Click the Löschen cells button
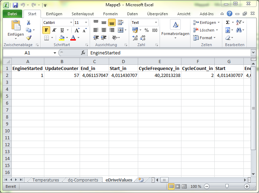This screenshot has height=193, width=259. (x=205, y=30)
